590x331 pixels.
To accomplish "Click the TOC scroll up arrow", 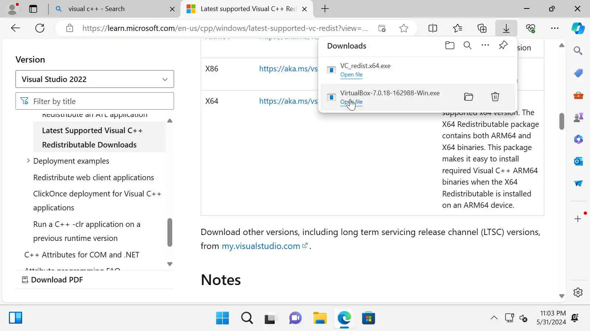I will [170, 121].
